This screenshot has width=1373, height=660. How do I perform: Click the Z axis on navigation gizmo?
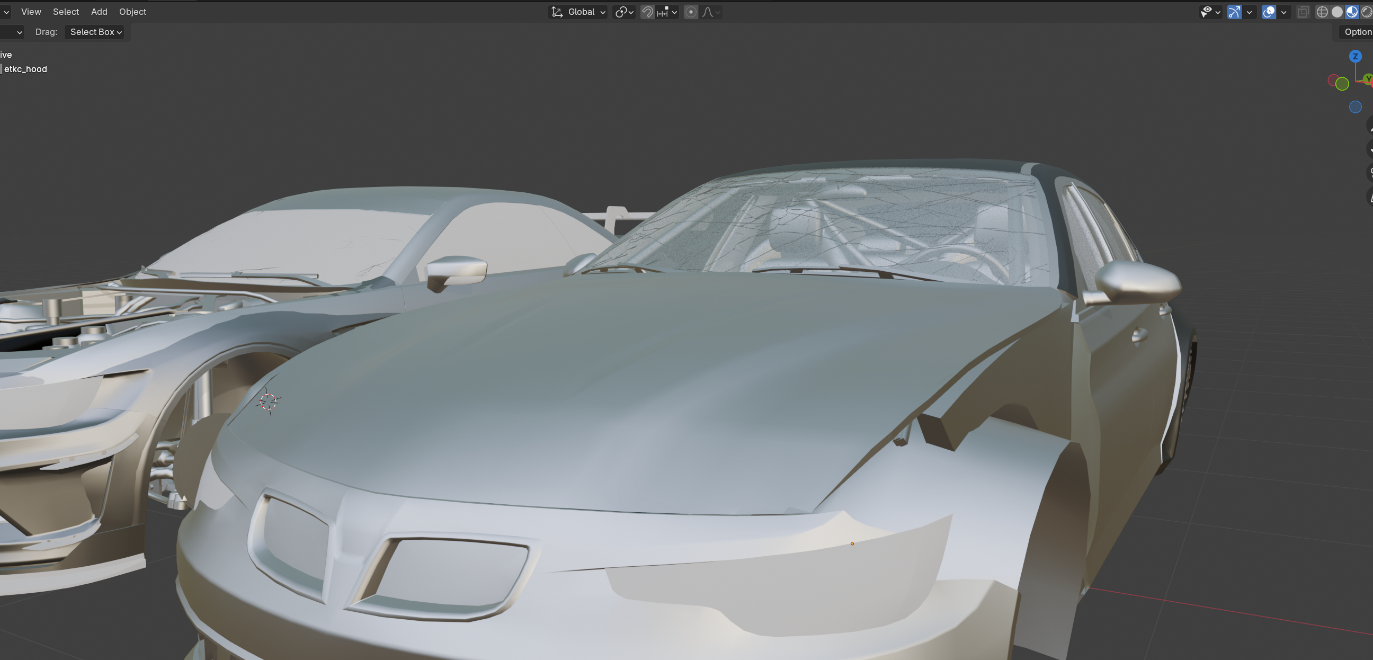(1356, 56)
